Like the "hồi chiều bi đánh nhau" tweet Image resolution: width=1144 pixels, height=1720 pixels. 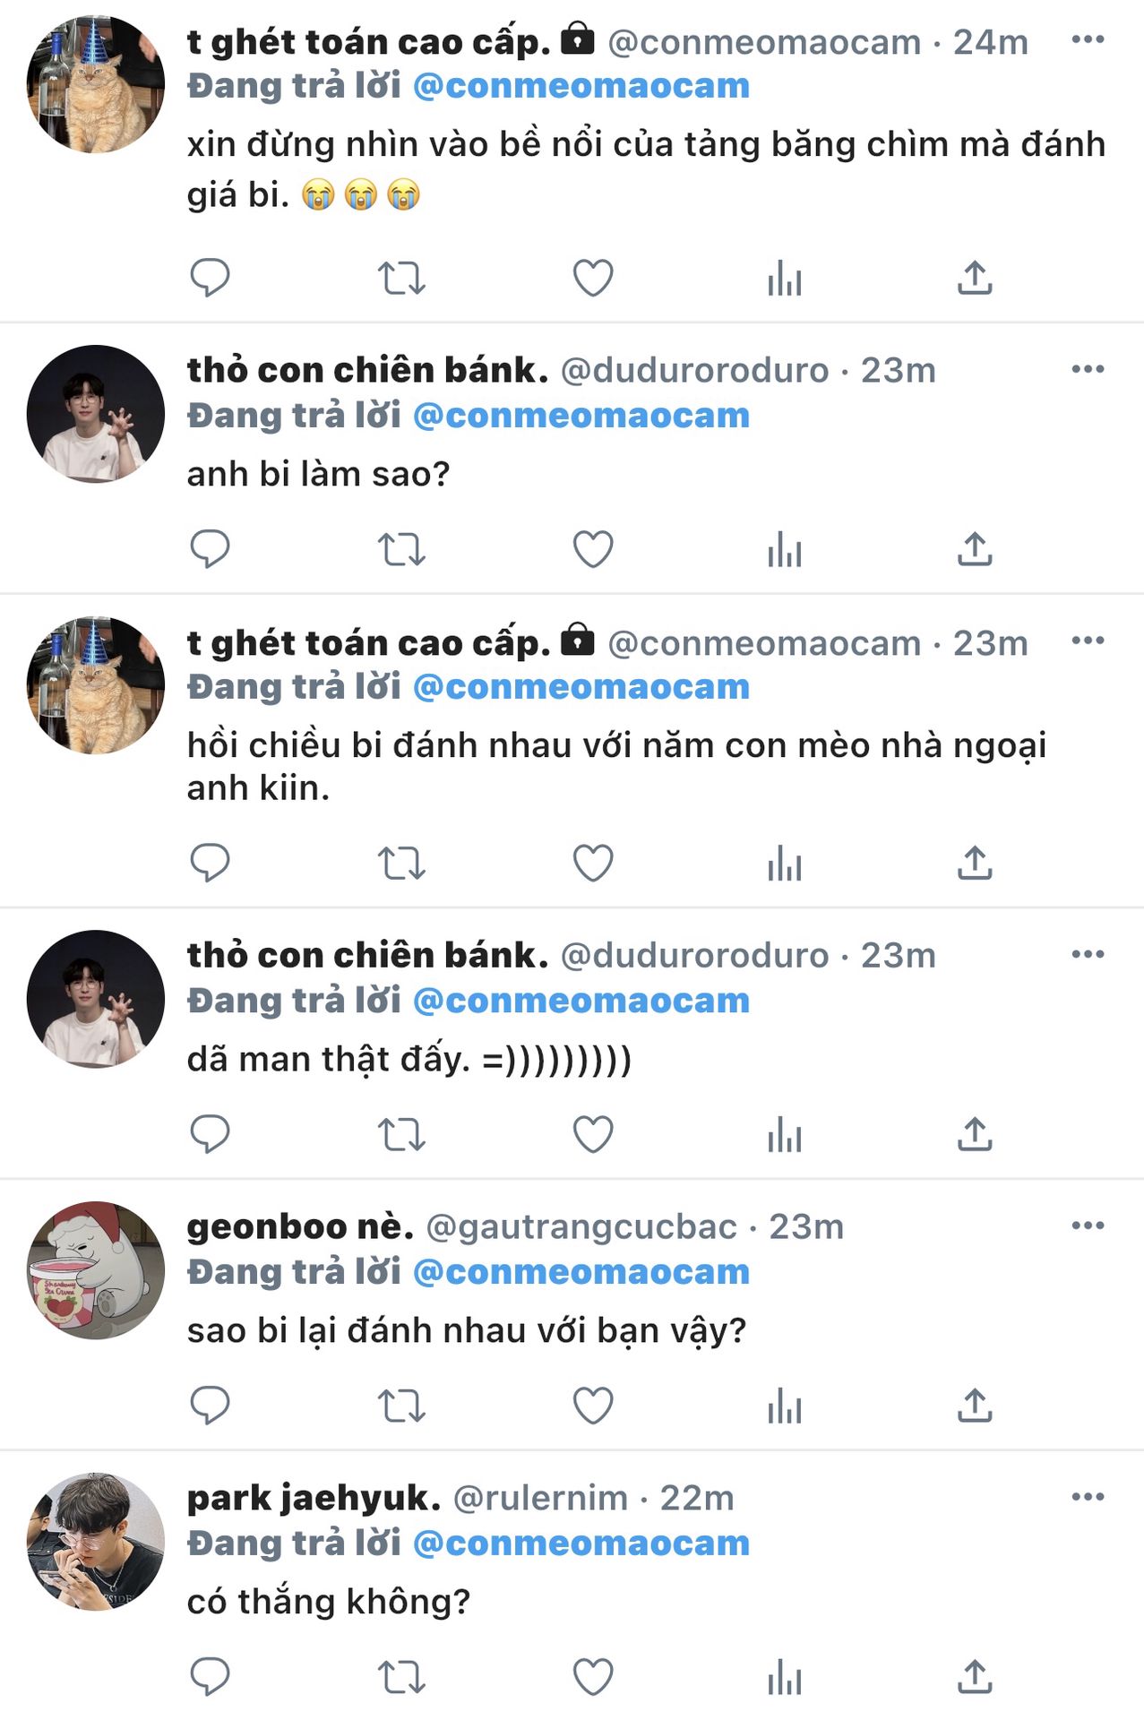(593, 863)
